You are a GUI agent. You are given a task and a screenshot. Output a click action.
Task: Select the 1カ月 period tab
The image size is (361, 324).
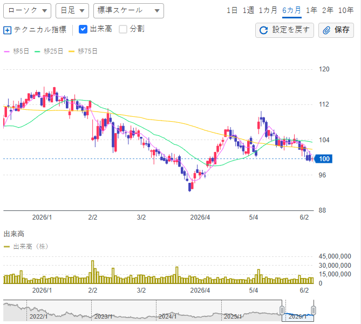point(268,10)
